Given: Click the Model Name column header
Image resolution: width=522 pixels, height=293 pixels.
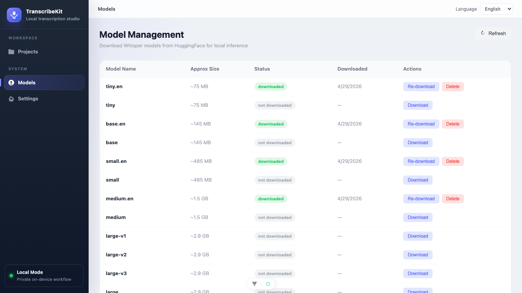Looking at the screenshot, I should [x=121, y=69].
